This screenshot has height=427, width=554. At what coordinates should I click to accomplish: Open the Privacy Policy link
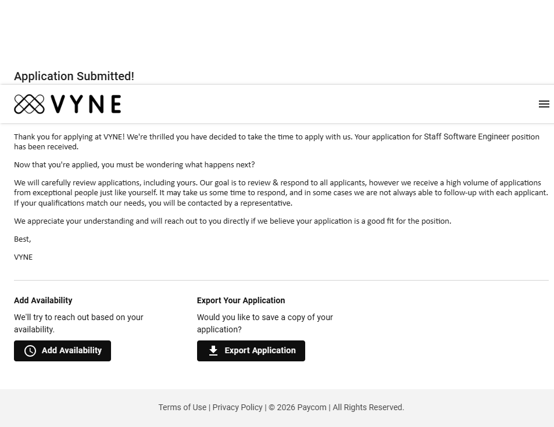[237, 407]
